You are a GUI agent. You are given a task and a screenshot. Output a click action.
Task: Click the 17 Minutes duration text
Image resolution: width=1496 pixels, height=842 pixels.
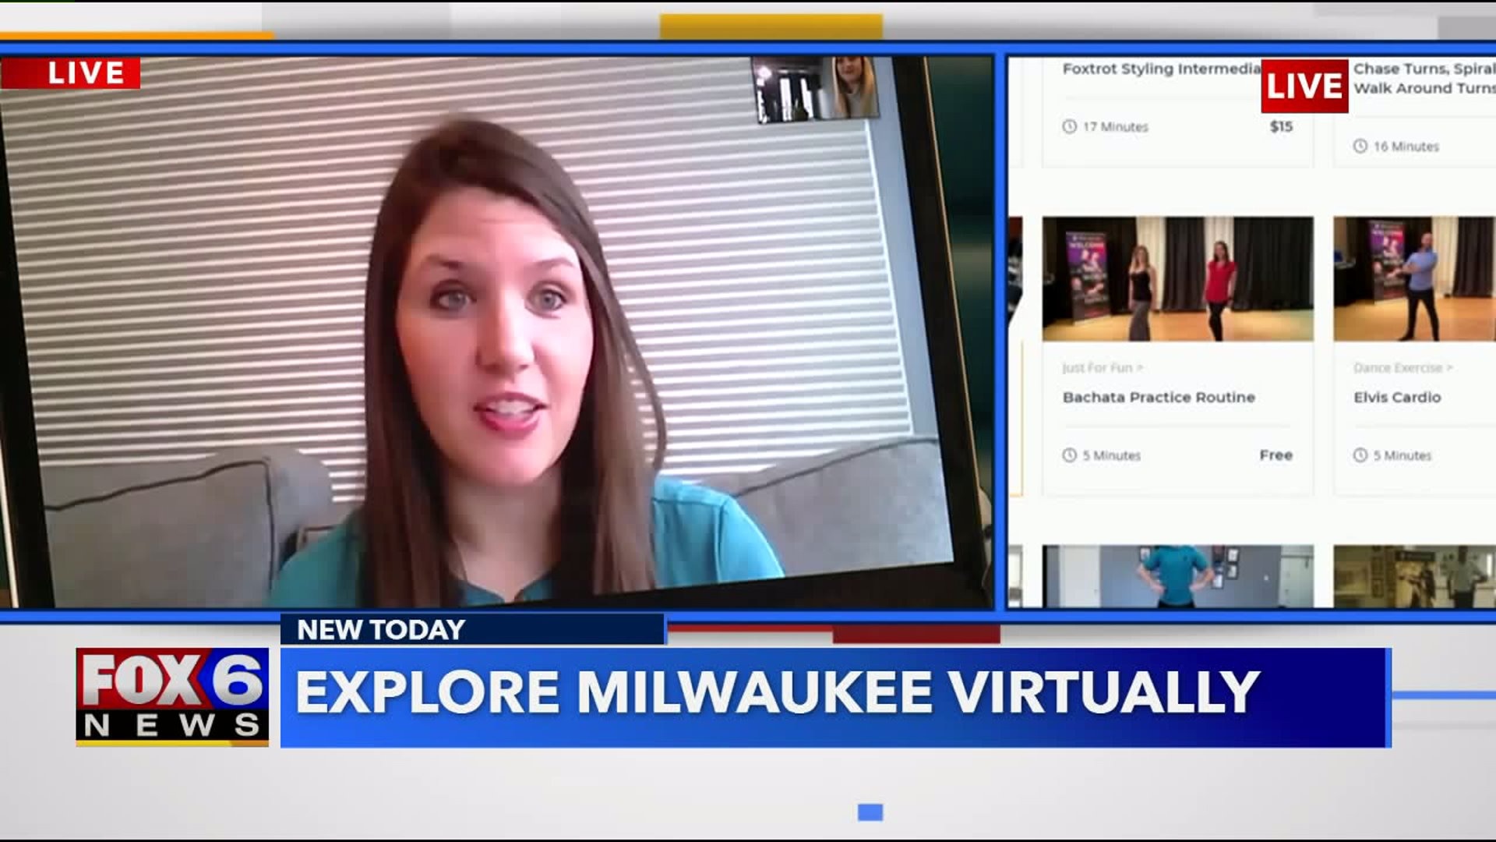(x=1115, y=127)
